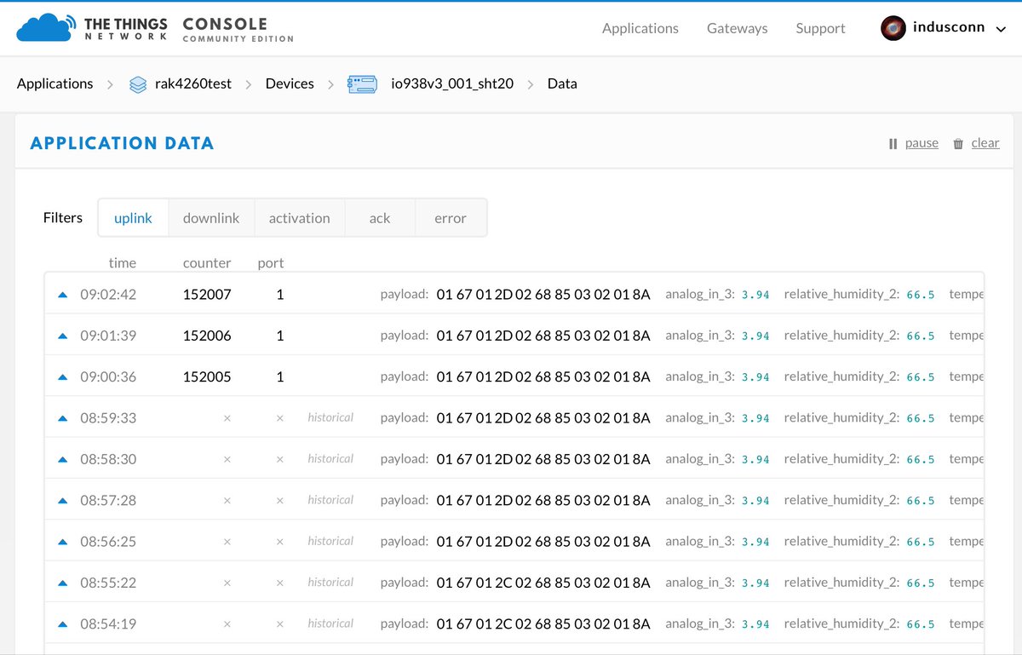The height and width of the screenshot is (655, 1022).
Task: Click the pause bars icon
Action: 893,144
